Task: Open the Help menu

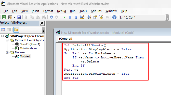Action: click(124, 11)
